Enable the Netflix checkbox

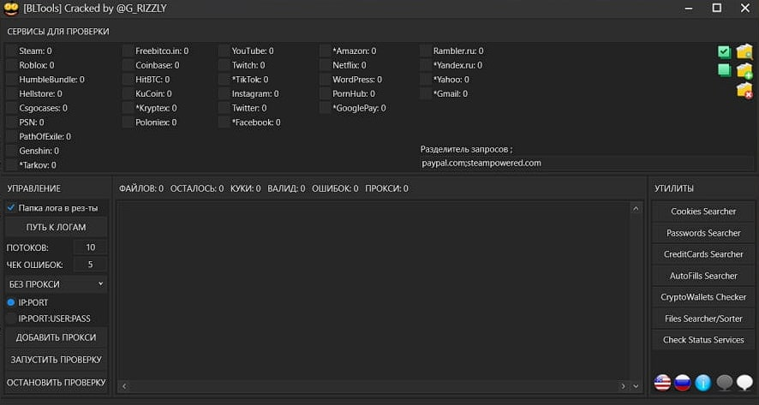[325, 65]
